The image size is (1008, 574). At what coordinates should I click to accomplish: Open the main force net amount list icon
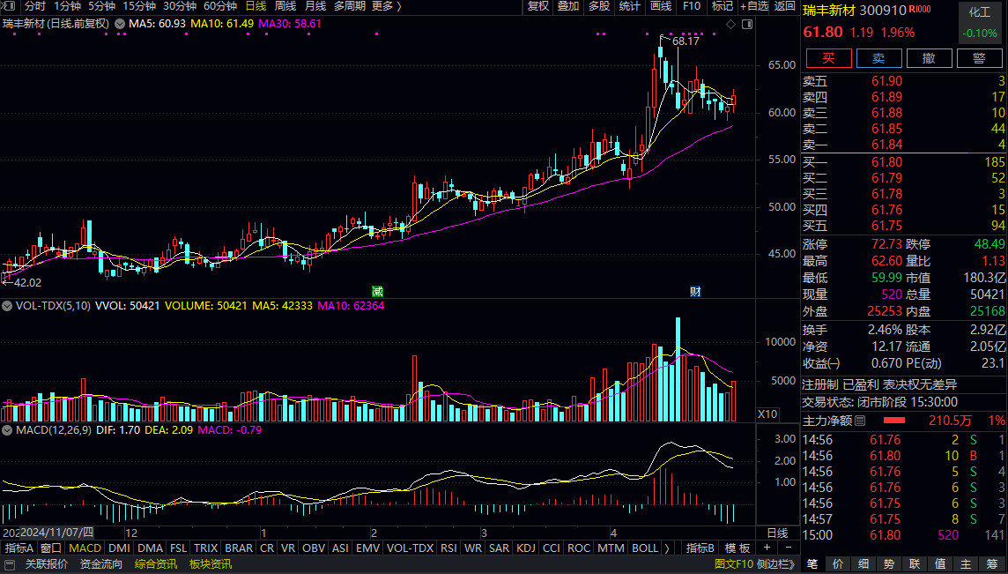[860, 421]
